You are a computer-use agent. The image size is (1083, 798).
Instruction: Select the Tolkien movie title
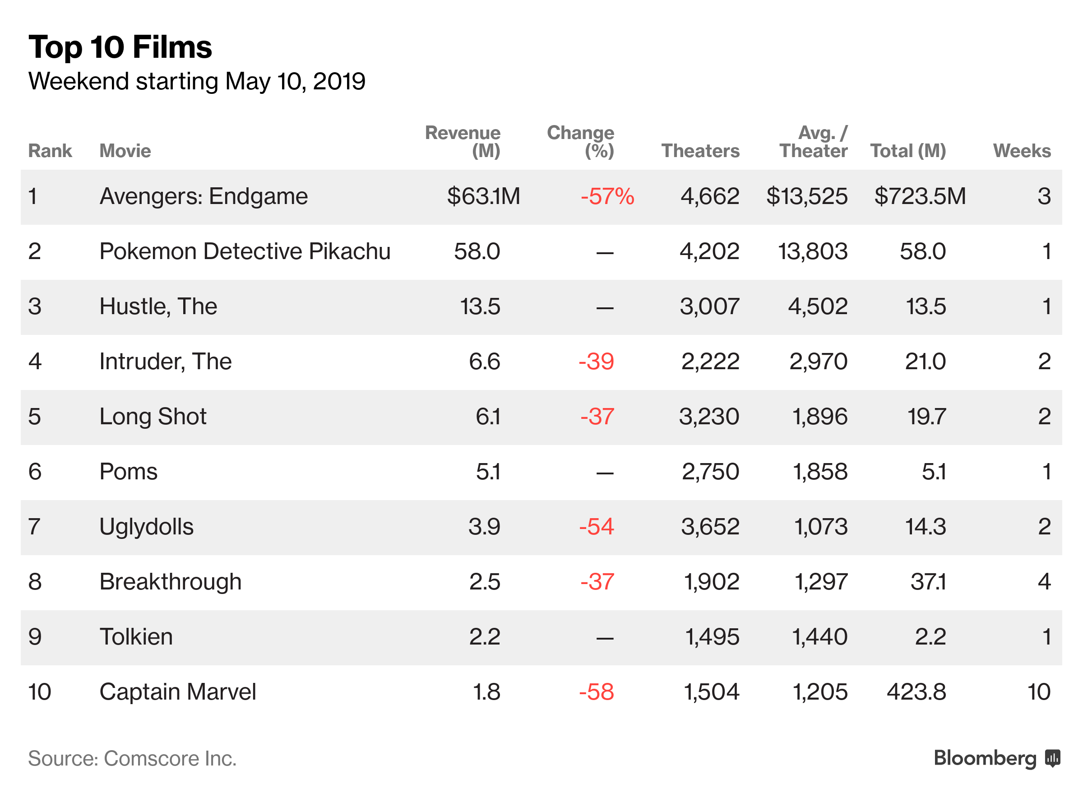136,637
